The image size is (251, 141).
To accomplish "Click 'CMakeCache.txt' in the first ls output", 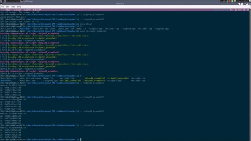I will (8, 29).
